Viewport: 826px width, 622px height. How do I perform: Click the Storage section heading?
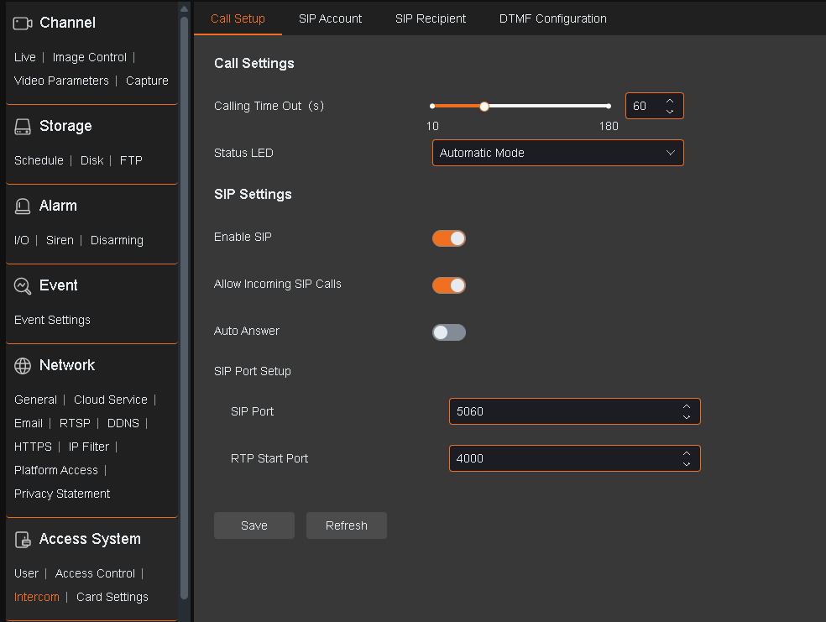65,126
